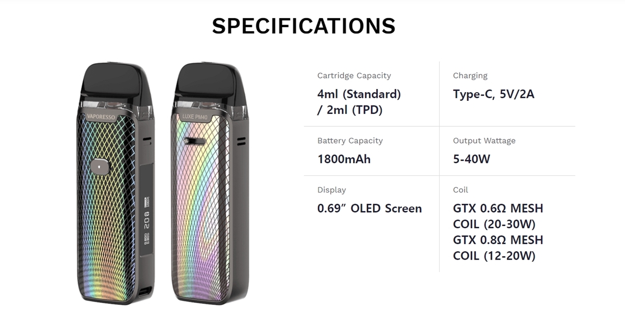
Task: Click the 1800mAh battery value
Action: tap(344, 159)
